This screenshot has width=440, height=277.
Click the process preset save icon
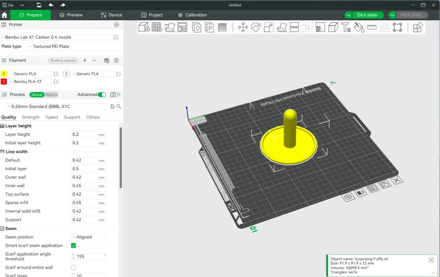pos(113,106)
